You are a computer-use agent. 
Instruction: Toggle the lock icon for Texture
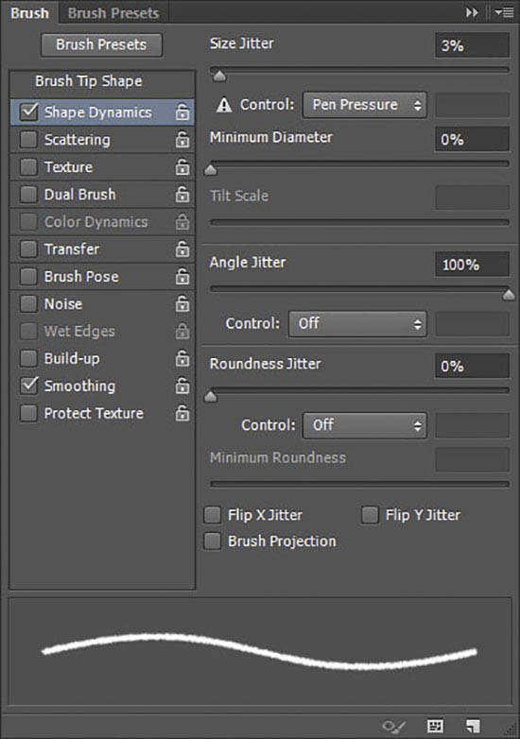[x=182, y=167]
